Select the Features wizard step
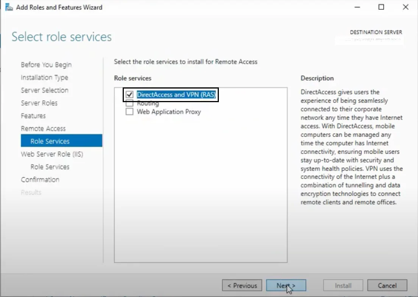This screenshot has width=418, height=297. (33, 116)
